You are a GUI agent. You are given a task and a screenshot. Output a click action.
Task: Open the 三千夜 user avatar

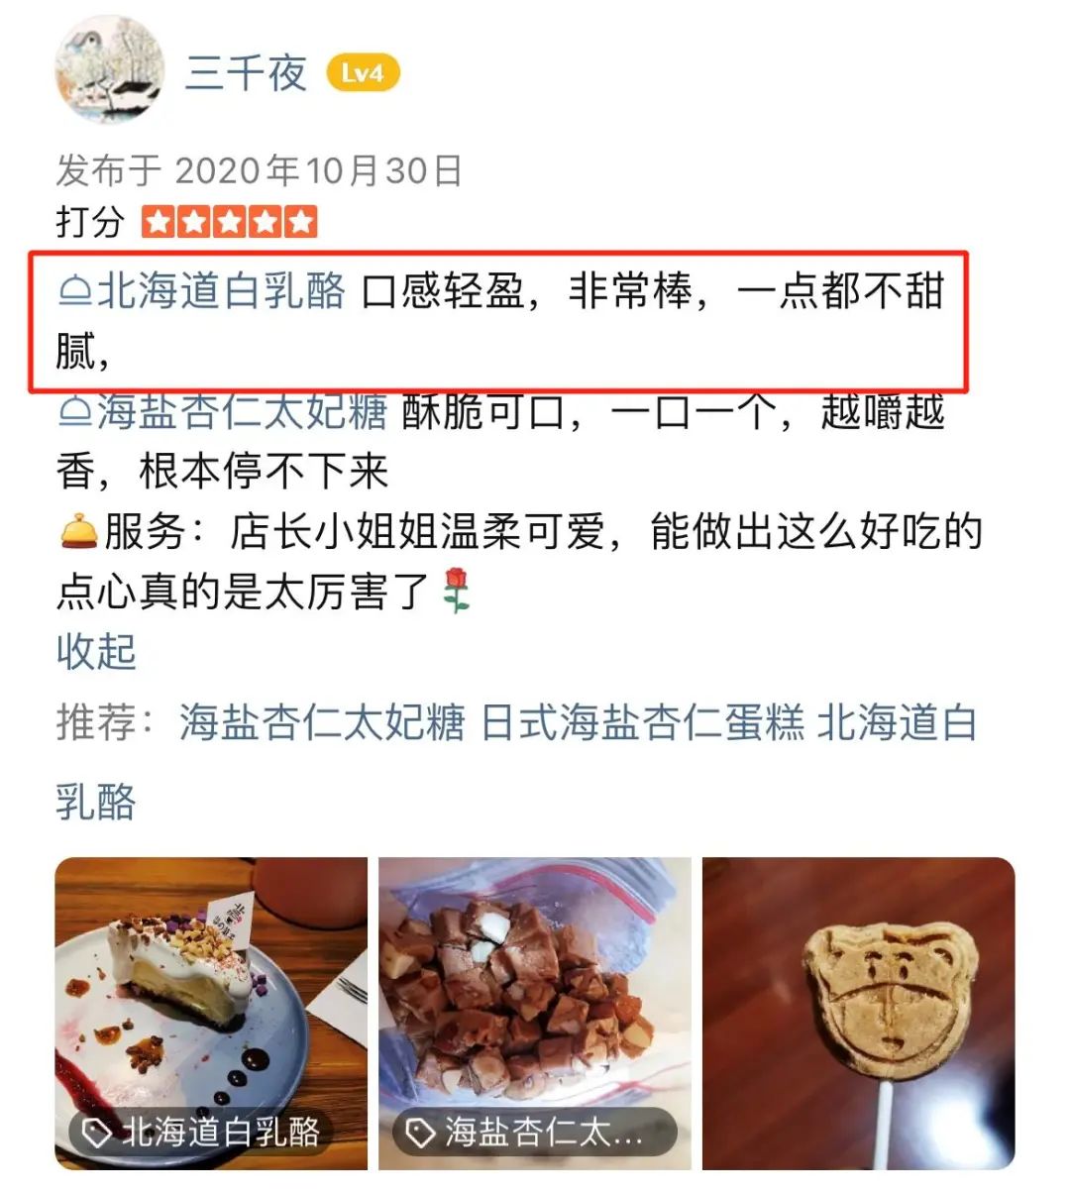[109, 70]
